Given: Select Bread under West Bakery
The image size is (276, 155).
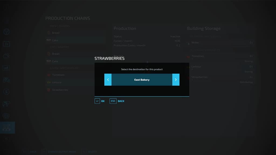Looking at the screenshot, I should (x=76, y=33).
